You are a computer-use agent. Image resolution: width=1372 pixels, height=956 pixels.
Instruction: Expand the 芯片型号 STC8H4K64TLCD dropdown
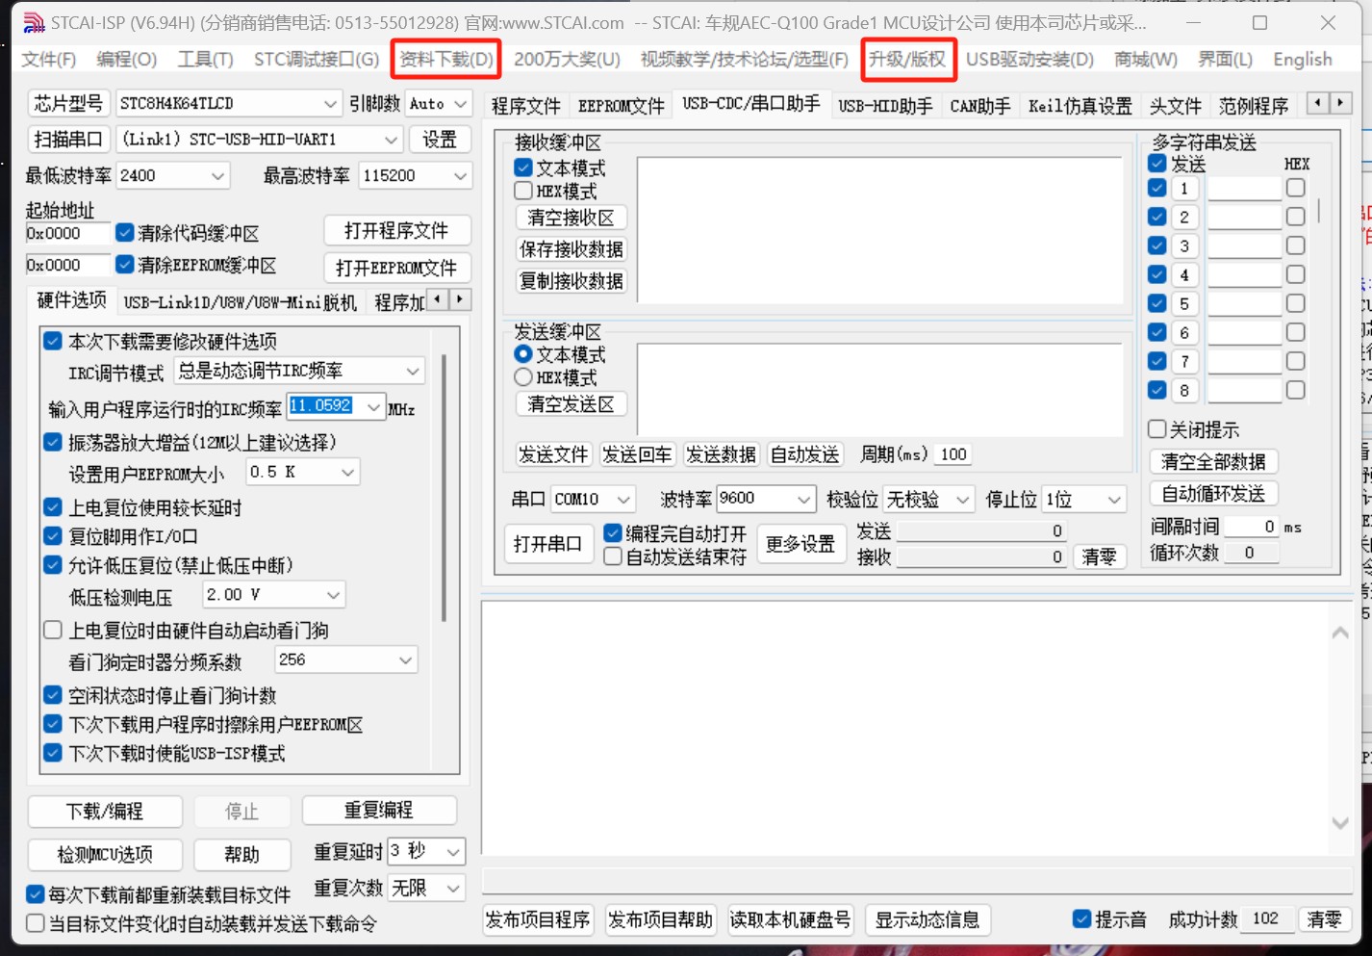click(x=330, y=103)
